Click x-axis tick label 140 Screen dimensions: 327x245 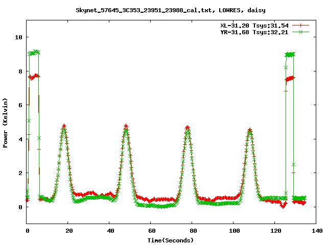(317, 231)
